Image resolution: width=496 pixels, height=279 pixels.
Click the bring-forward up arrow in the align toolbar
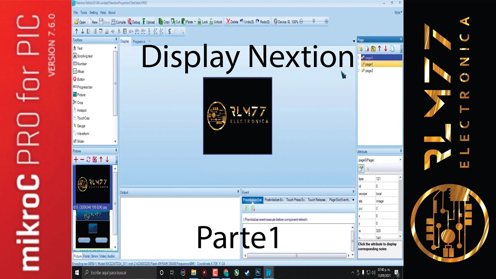coord(76,31)
